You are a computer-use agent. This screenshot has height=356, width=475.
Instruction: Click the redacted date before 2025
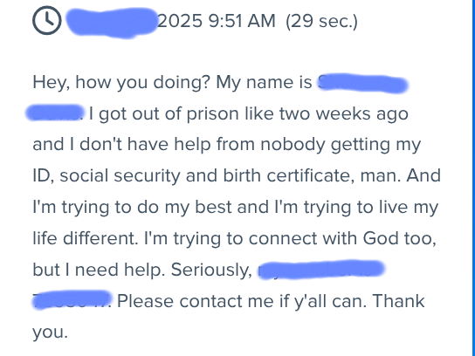112,23
